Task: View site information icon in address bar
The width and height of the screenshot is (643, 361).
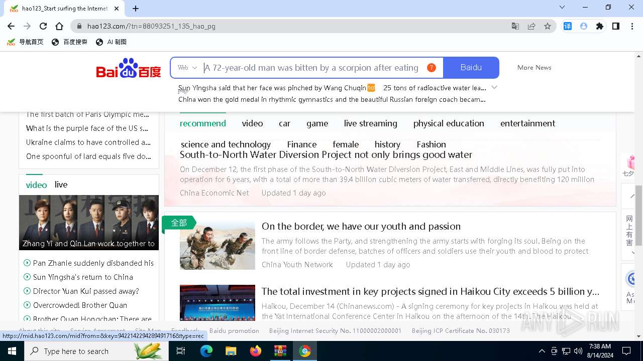Action: point(79,26)
